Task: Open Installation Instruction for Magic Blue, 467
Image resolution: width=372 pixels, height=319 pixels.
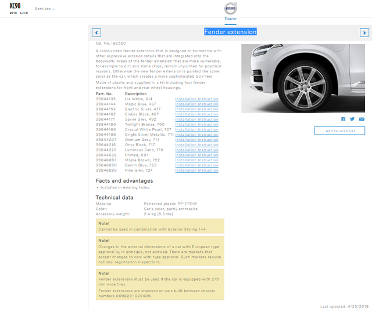Action: click(x=196, y=104)
